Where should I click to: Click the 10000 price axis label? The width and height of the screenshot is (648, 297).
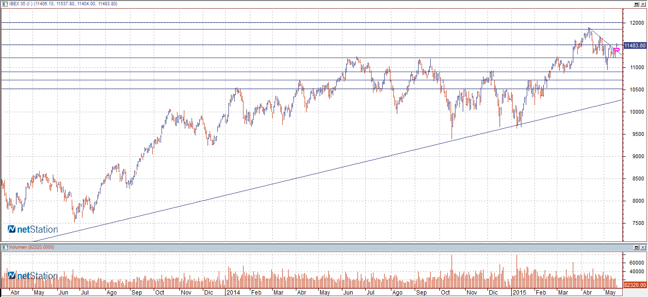coord(636,112)
